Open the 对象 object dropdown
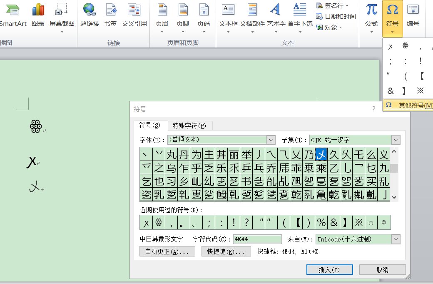Screen dimensions: 433x284 point(329,28)
